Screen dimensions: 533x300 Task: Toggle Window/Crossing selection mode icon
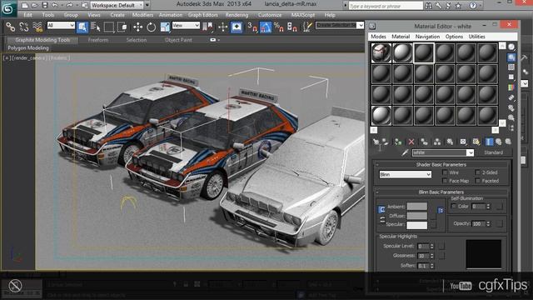click(122, 27)
